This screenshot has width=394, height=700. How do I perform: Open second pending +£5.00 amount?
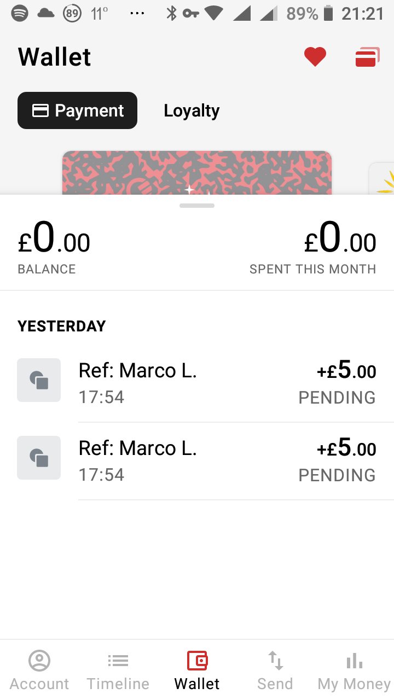point(346,449)
